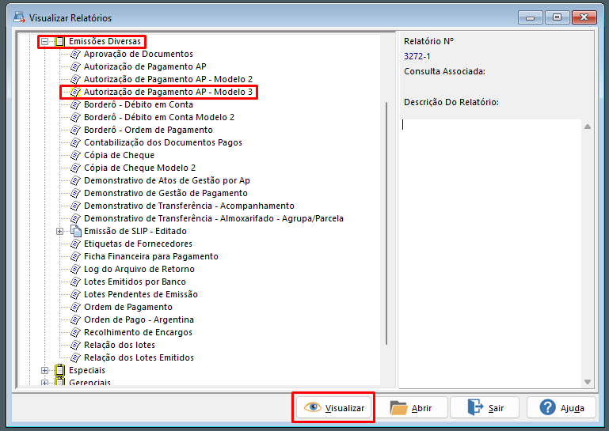The image size is (609, 431).
Task: Click the Emissões Diversas folder icon
Action: (59, 41)
